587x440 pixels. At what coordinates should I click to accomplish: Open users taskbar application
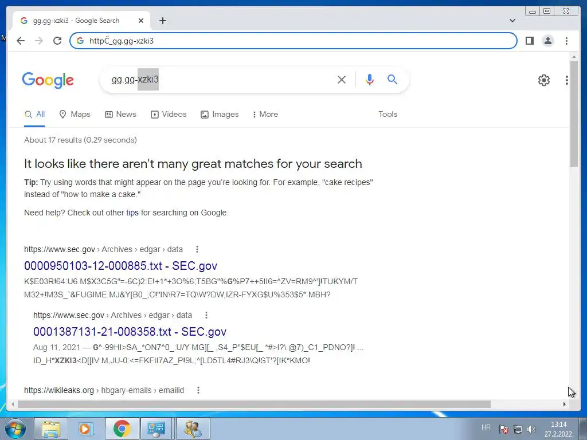pos(193,429)
